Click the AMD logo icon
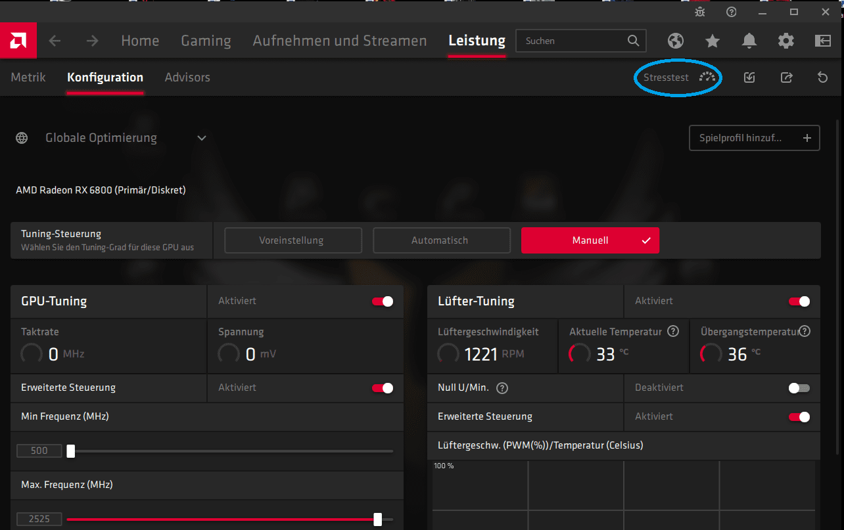844x530 pixels. coord(18,41)
